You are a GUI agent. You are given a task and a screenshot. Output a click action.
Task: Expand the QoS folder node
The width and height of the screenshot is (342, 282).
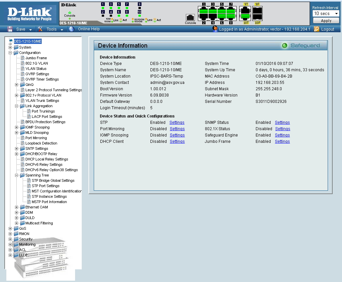(10, 229)
